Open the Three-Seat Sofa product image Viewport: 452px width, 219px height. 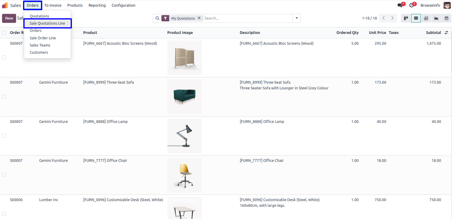click(x=185, y=97)
